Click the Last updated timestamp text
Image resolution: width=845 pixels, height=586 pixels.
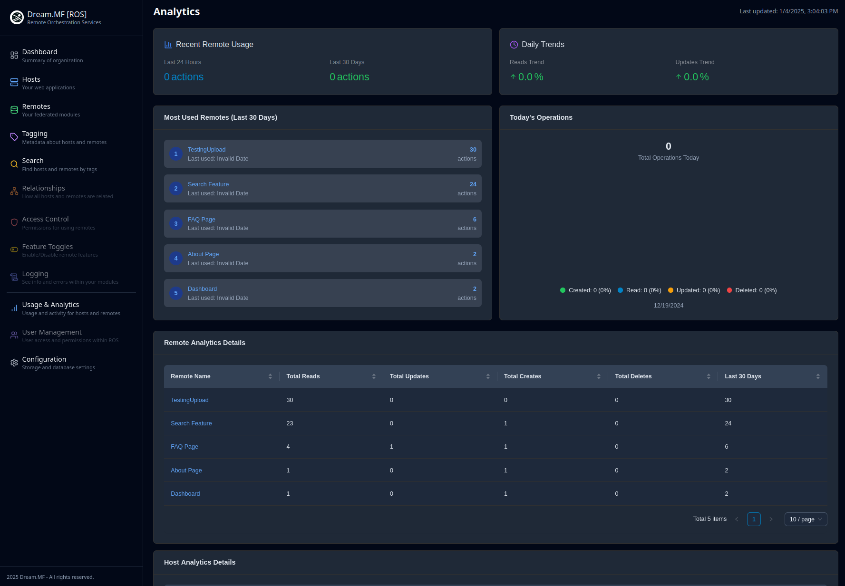coord(788,11)
